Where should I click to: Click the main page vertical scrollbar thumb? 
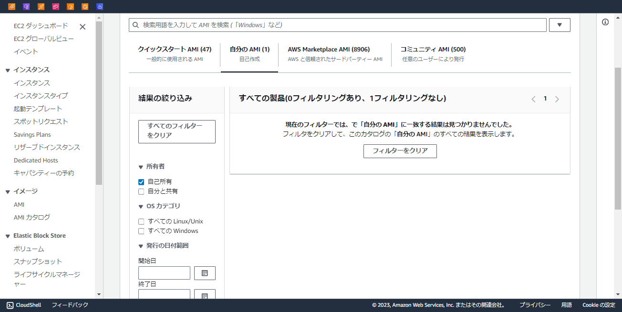tap(618, 138)
